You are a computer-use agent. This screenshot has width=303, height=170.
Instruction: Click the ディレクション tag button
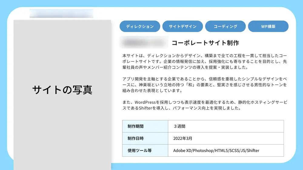click(x=140, y=26)
